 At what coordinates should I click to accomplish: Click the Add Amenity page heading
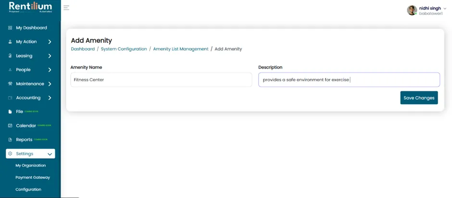click(91, 41)
